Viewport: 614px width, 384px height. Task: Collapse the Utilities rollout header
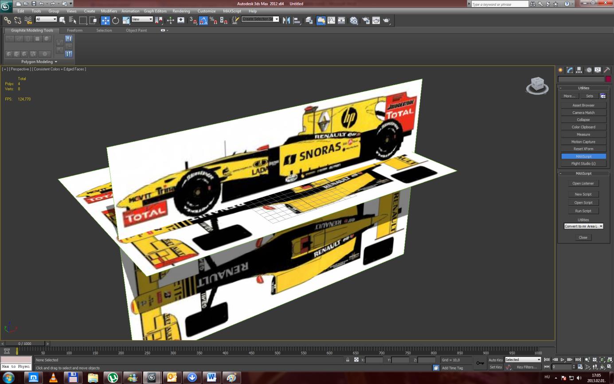coord(583,88)
